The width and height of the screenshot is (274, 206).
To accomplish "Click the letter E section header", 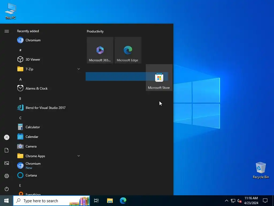I will point(20,186).
